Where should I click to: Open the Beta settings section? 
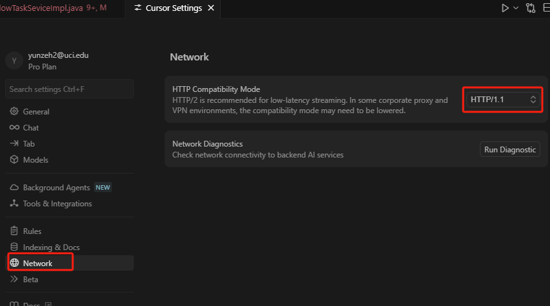pyautogui.click(x=69, y=280)
